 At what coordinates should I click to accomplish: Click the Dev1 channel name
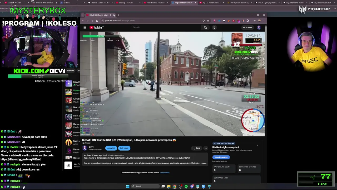(91, 147)
